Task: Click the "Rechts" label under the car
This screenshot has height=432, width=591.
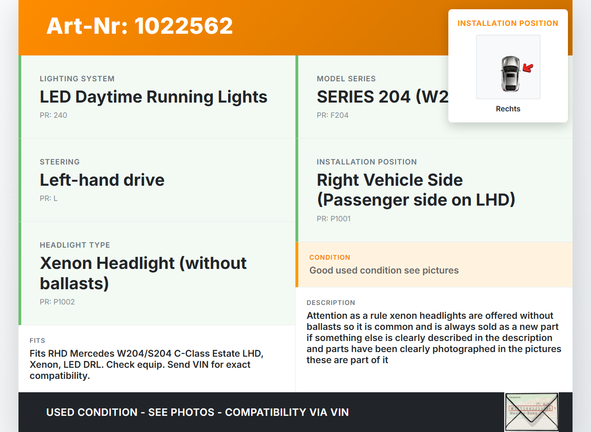Action: [x=508, y=109]
